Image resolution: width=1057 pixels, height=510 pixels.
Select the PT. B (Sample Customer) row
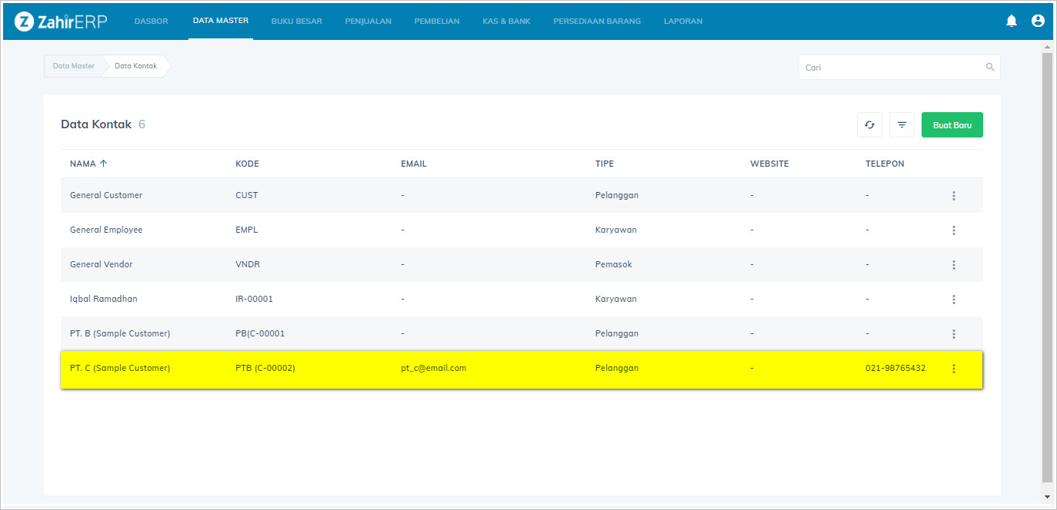tap(120, 334)
